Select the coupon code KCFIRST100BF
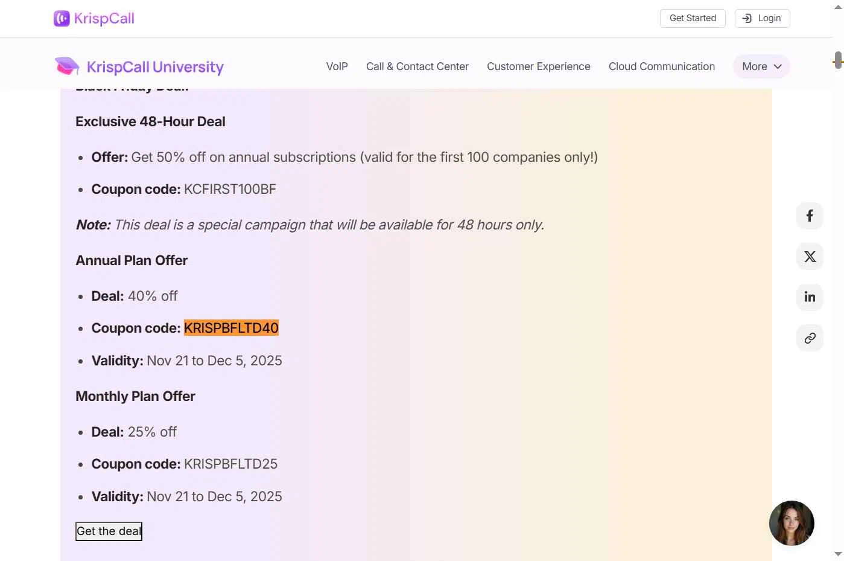Image resolution: width=844 pixels, height=561 pixels. tap(230, 189)
